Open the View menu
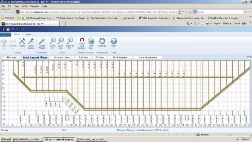The width and height of the screenshot is (252, 142). pyautogui.click(x=17, y=6)
